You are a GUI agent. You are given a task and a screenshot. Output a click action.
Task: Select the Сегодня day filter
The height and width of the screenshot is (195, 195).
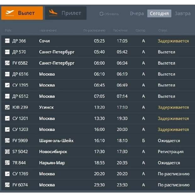click(x=159, y=14)
